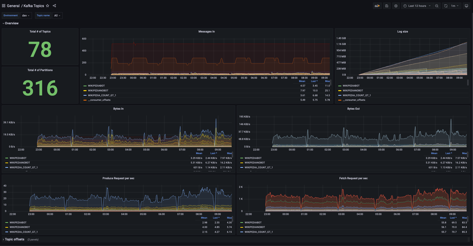Share the dashboard via share icon
Screen dimensions: 473x246
tap(54, 6)
